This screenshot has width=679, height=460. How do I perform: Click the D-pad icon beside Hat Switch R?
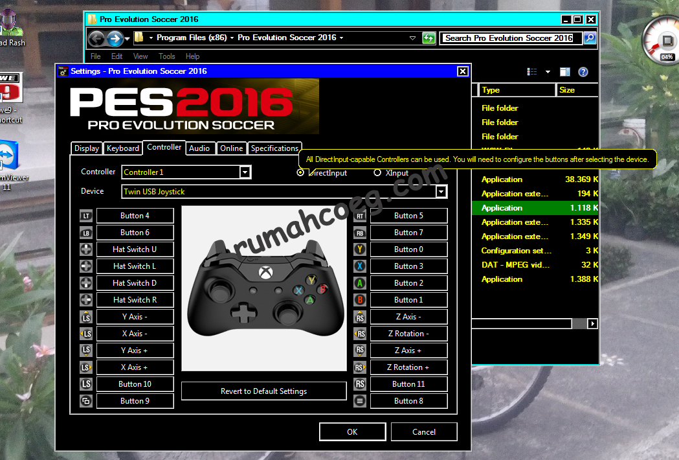pyautogui.click(x=86, y=299)
